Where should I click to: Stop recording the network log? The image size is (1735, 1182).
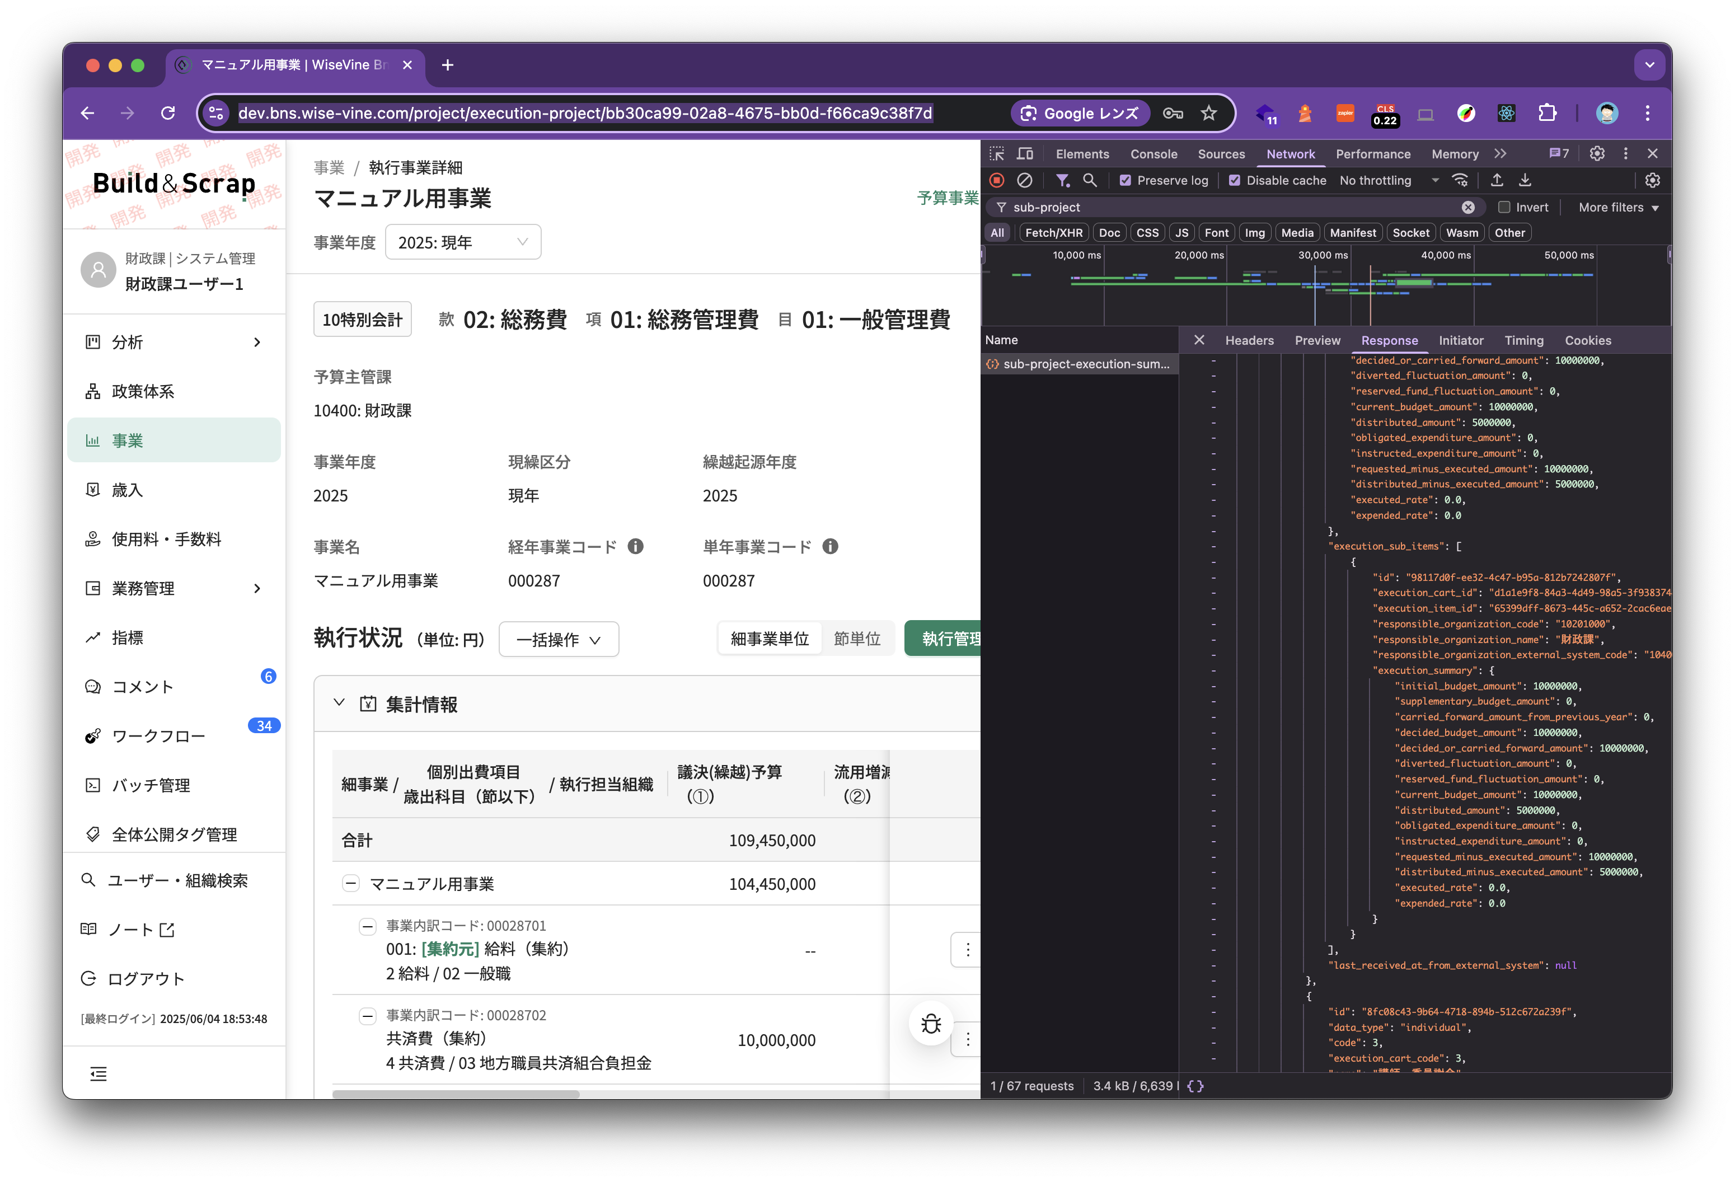coord(997,180)
